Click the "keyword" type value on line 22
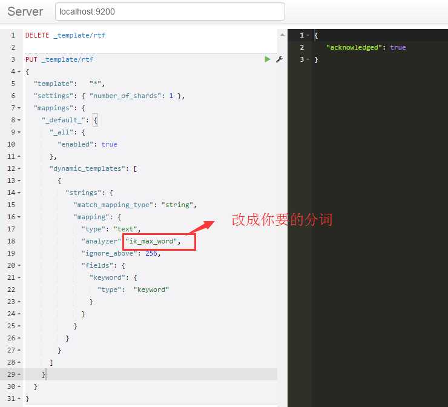 tap(151, 290)
